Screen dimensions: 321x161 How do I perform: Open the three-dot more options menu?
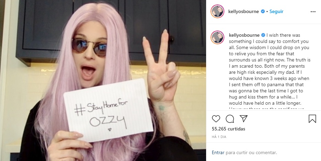pos(313,12)
